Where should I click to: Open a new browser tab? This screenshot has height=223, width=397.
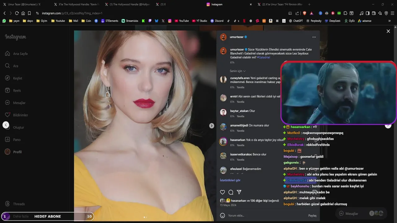click(309, 4)
